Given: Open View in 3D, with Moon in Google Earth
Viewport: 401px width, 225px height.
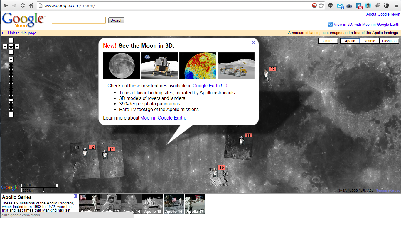Looking at the screenshot, I should (x=366, y=25).
